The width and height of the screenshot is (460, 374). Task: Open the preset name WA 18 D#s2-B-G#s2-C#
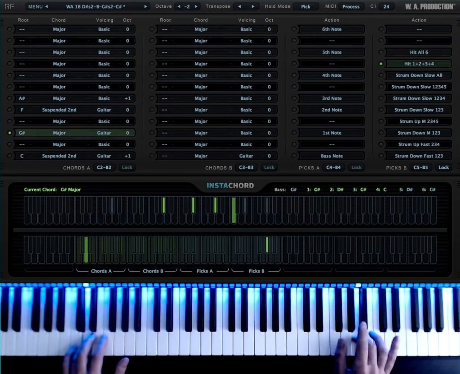[x=96, y=6]
